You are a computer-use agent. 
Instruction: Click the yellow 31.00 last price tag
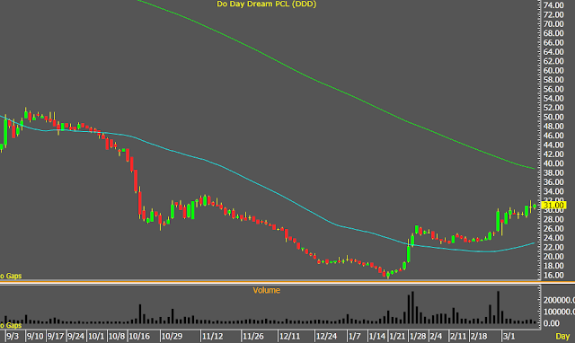(x=554, y=206)
